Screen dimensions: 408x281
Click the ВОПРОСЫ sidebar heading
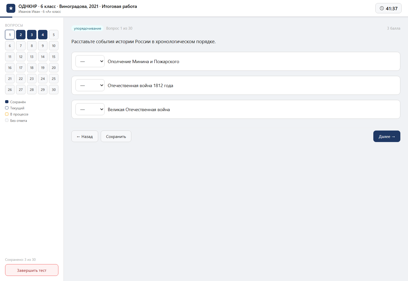pyautogui.click(x=14, y=25)
